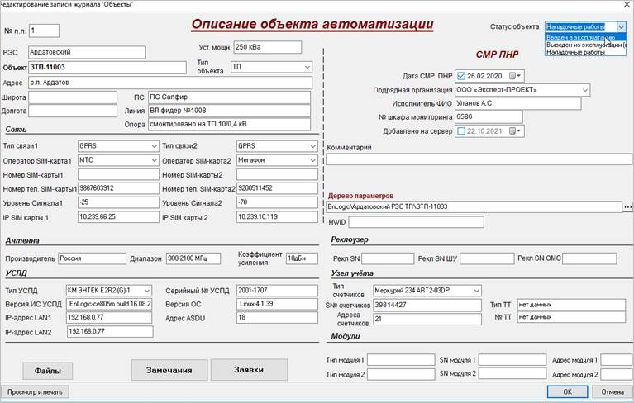The image size is (634, 403).
Task: Focus the Дерево параметров path field
Action: coord(474,206)
